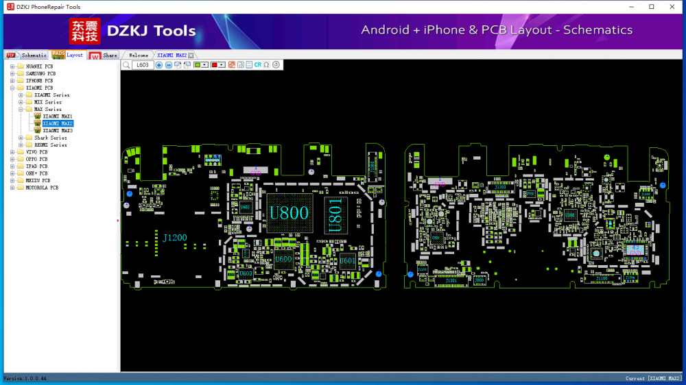The image size is (686, 385).
Task: Click the green color swatch
Action: (x=198, y=65)
